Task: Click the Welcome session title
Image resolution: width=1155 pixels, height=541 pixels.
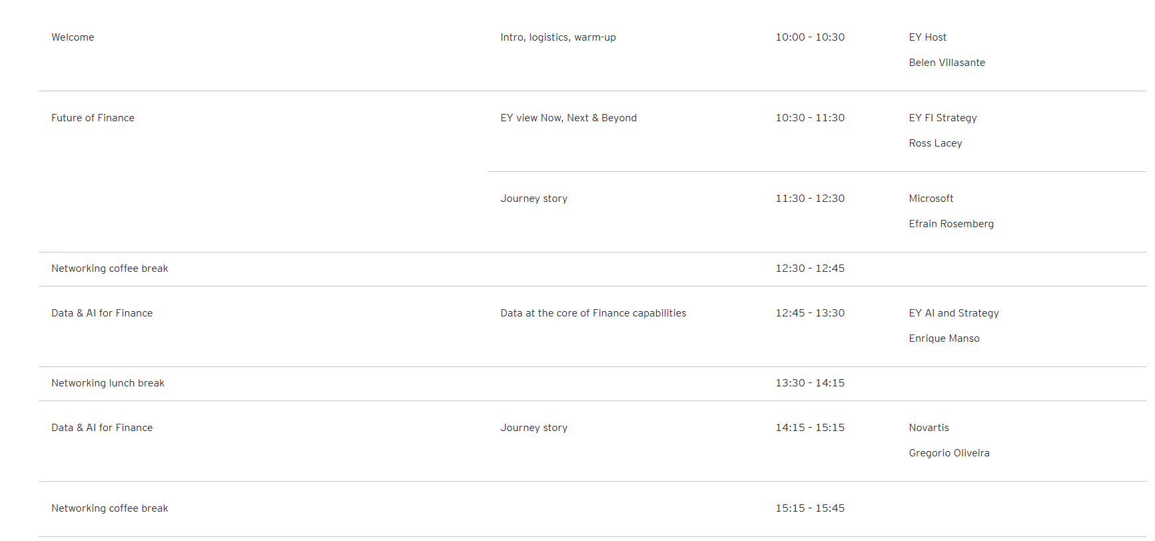Action: coord(73,37)
